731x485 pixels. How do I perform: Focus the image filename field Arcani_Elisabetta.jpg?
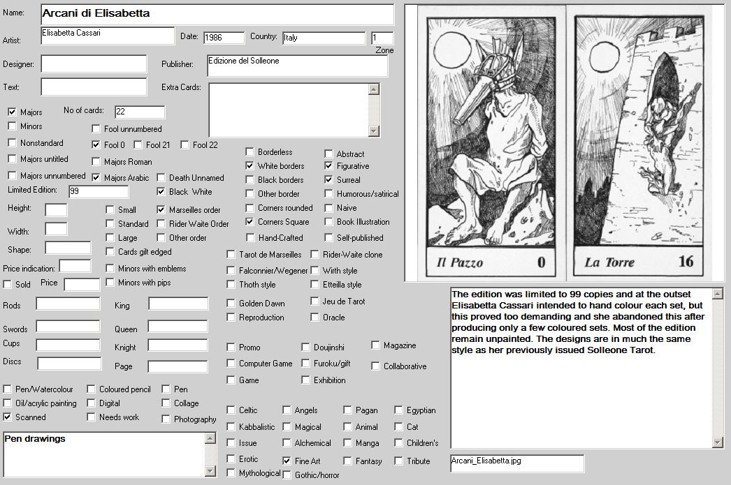click(x=517, y=463)
